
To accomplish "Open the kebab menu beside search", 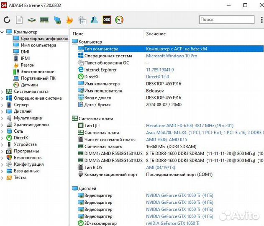I will tap(261, 20).
